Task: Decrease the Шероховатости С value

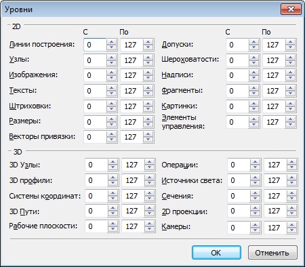Action: coord(253,63)
